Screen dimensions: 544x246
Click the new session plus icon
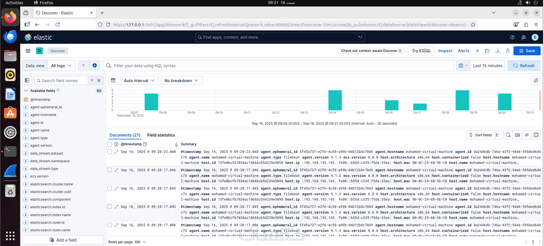pos(477,51)
